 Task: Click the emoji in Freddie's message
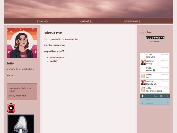coord(154,71)
